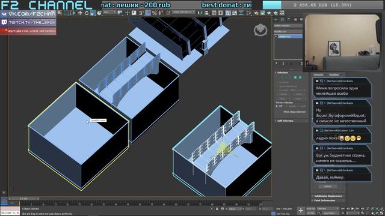
Task: Select the Move tool in main toolbar
Action: [80, 13]
